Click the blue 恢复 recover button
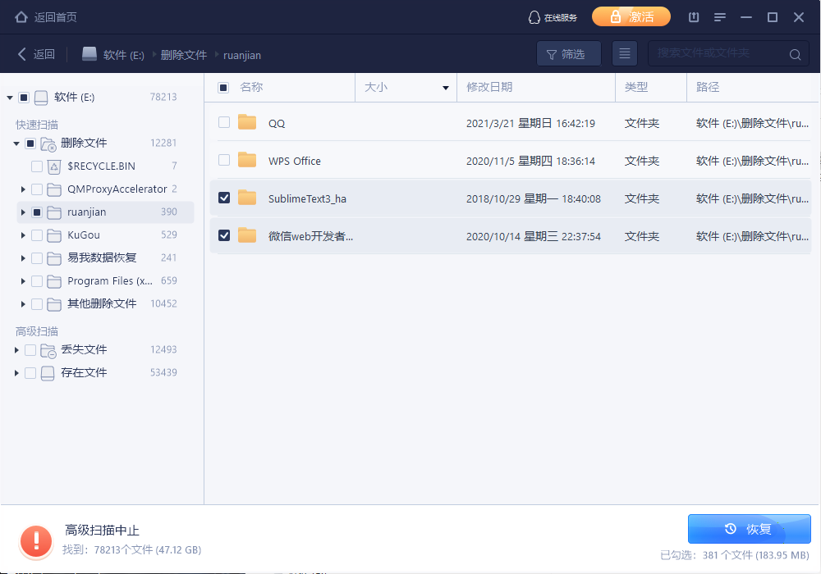Image resolution: width=821 pixels, height=574 pixels. tap(749, 529)
